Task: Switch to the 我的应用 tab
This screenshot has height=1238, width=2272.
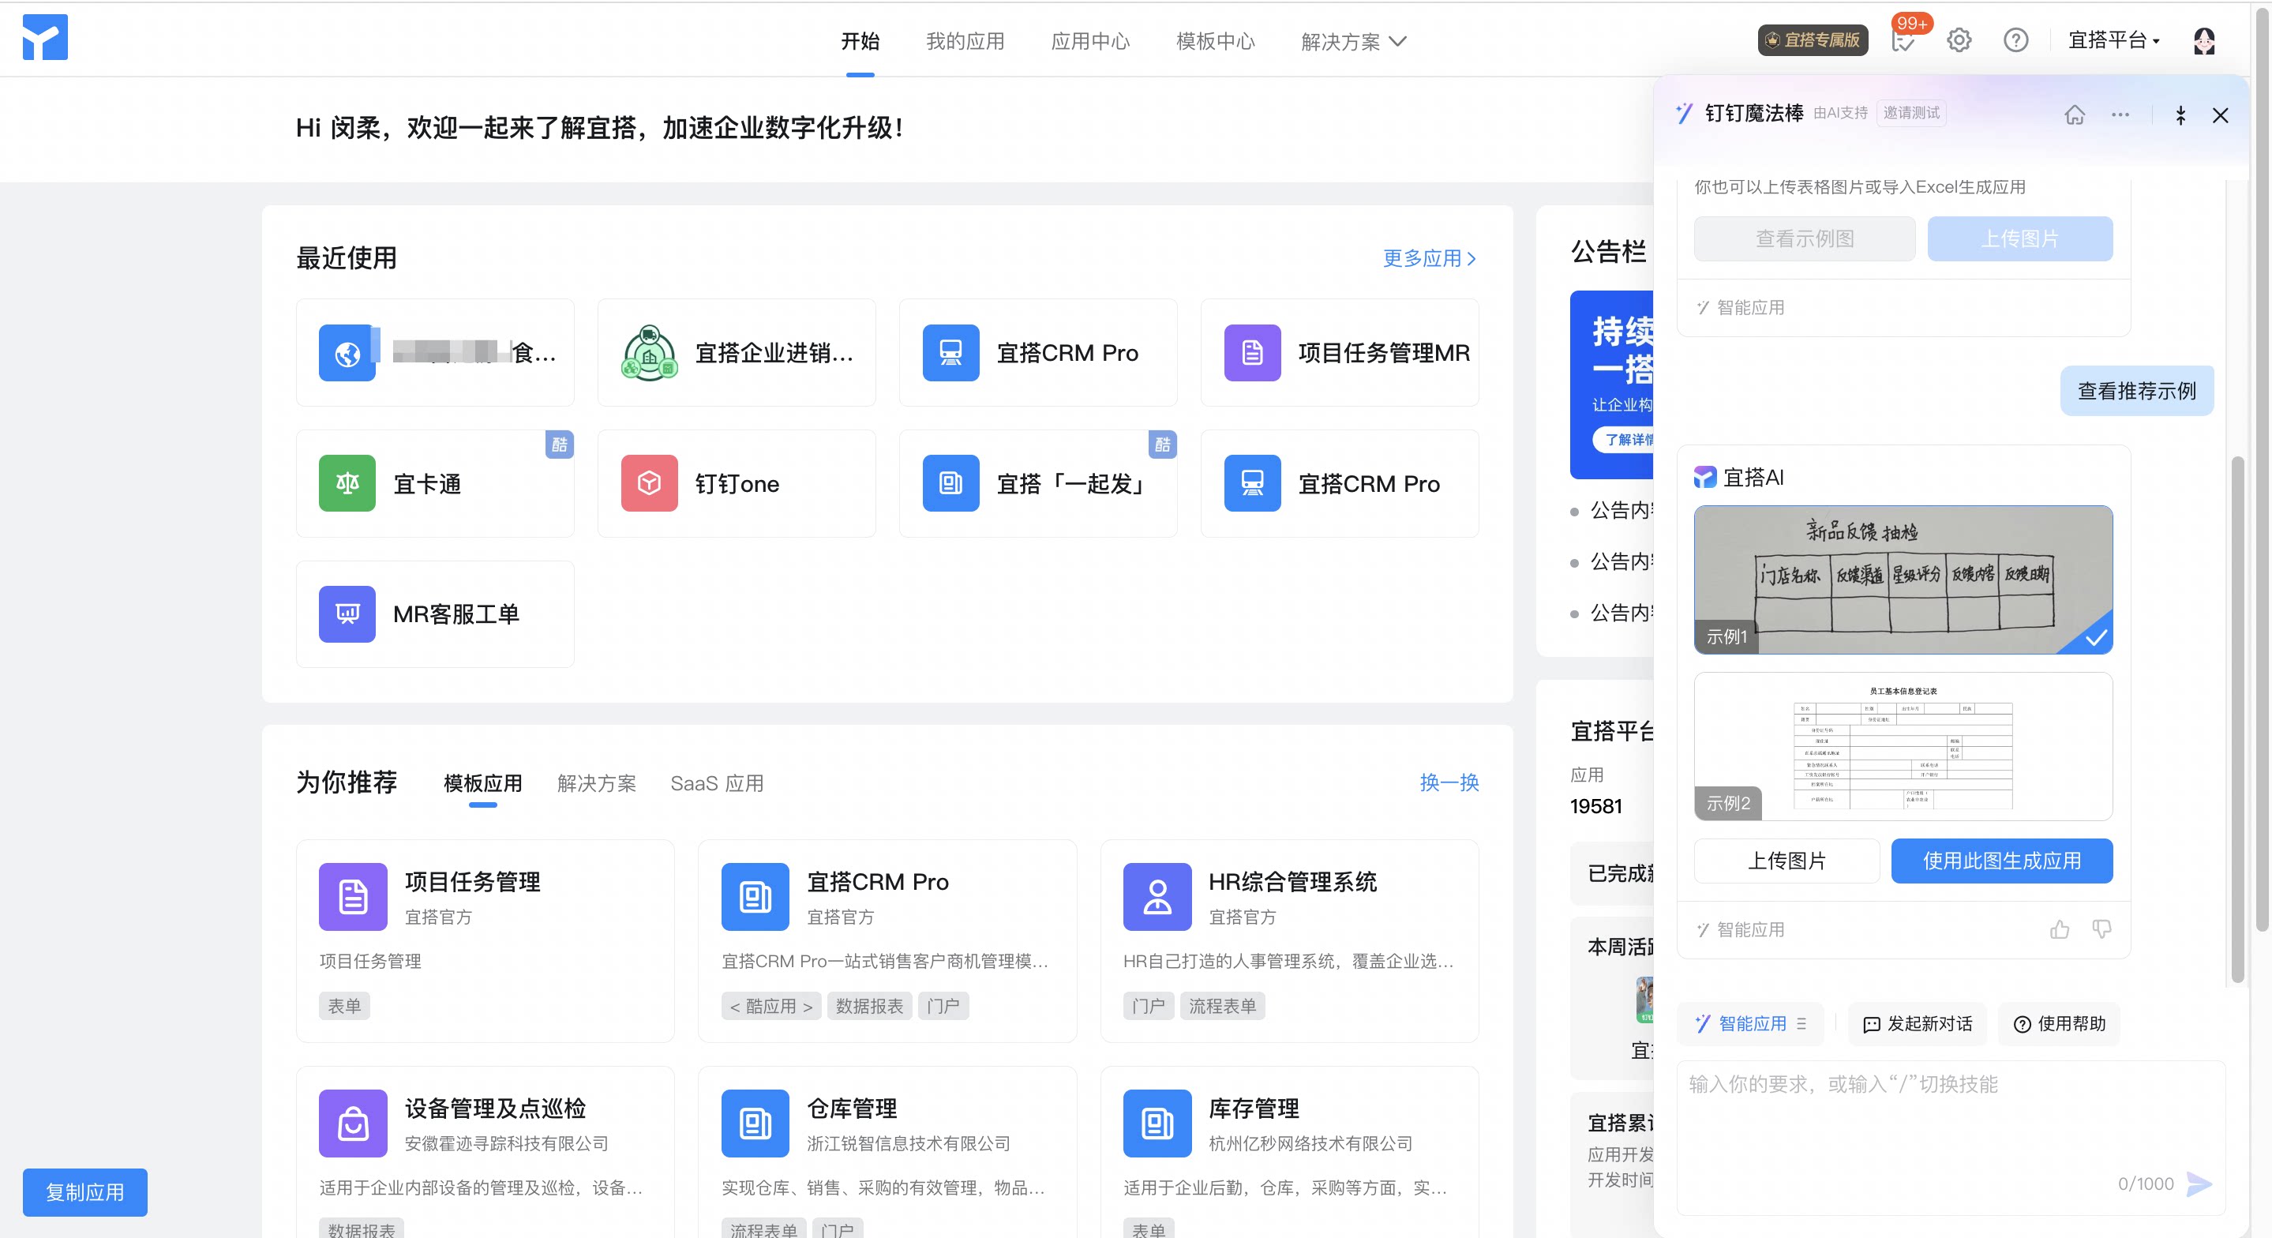Action: (x=965, y=42)
